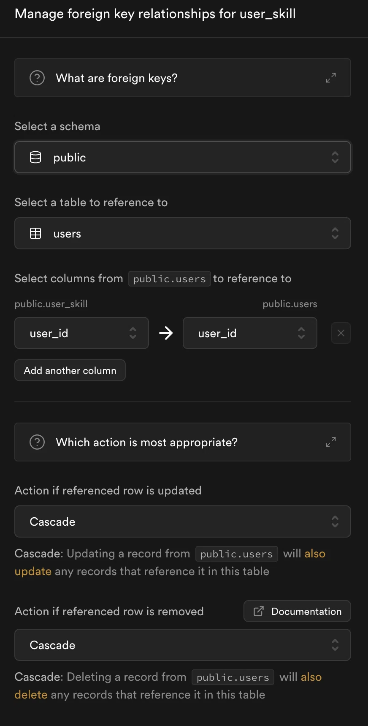Image resolution: width=368 pixels, height=726 pixels.
Task: Click the 'public.user_skill' column label
Action: coord(51,304)
